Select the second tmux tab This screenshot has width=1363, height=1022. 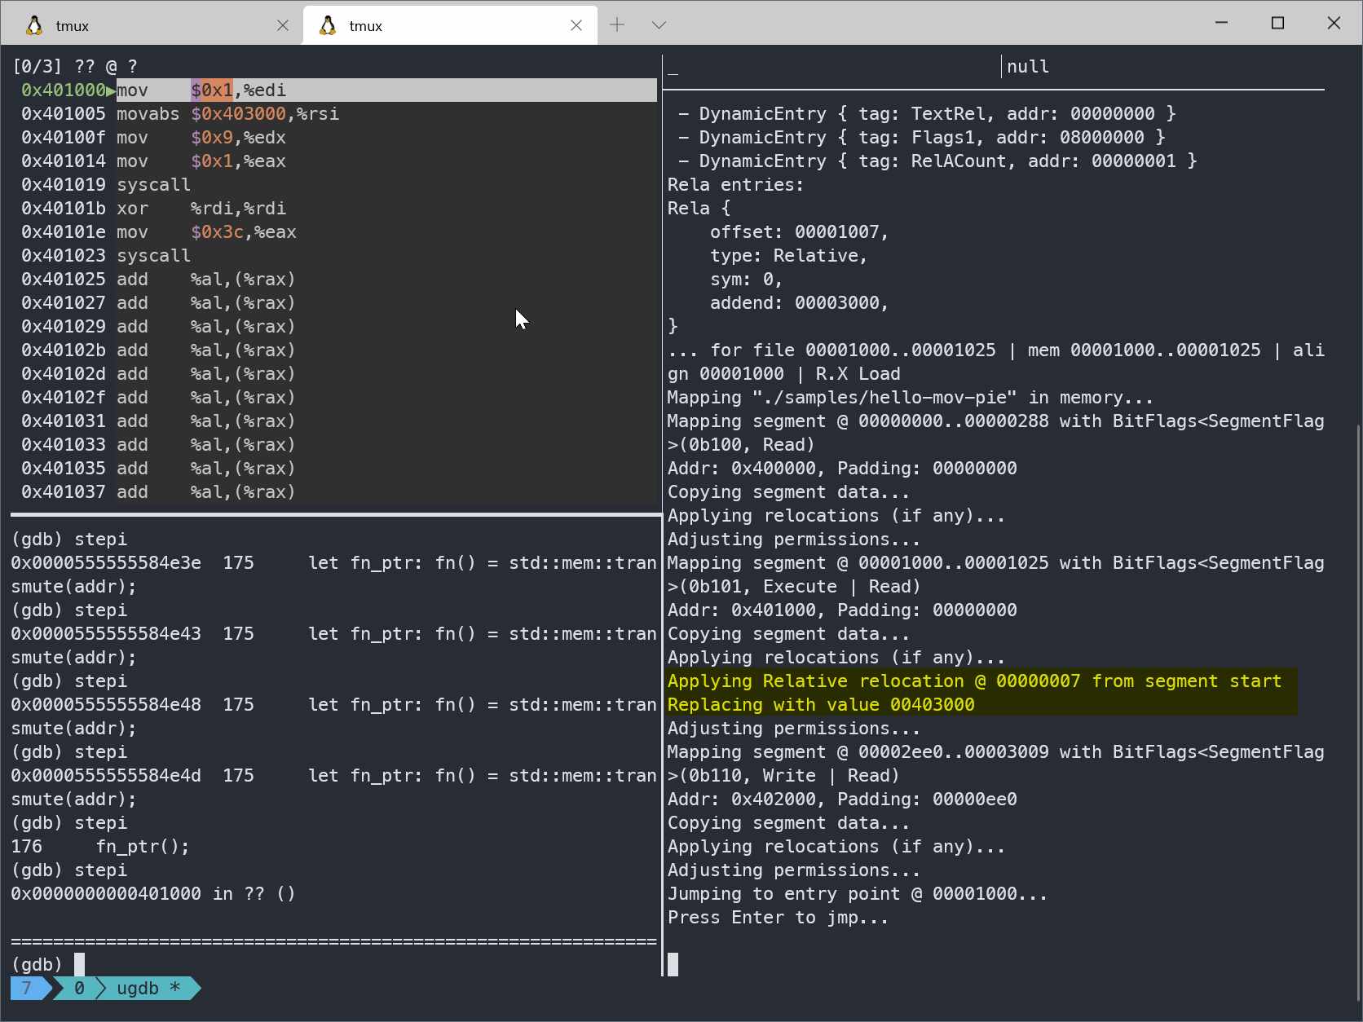coord(440,26)
